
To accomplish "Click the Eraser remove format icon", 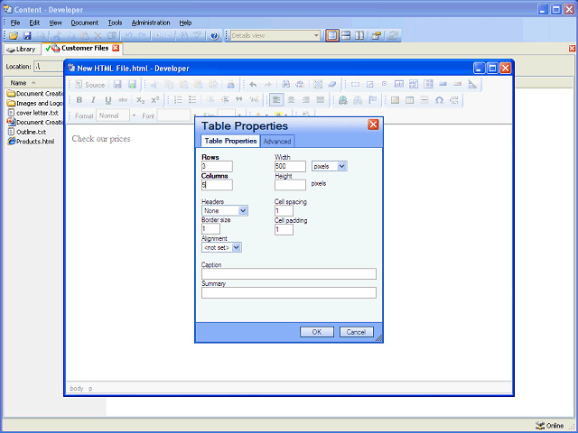I will pyautogui.click(x=332, y=85).
